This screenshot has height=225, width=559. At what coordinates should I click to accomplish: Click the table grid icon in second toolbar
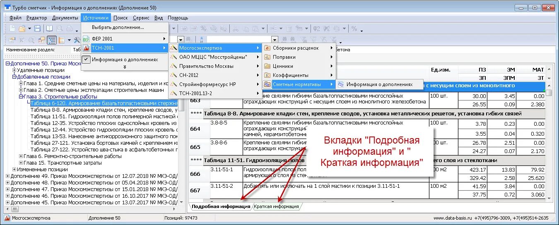(42, 40)
